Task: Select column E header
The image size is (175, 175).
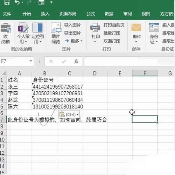Action: pyautogui.click(x=120, y=73)
